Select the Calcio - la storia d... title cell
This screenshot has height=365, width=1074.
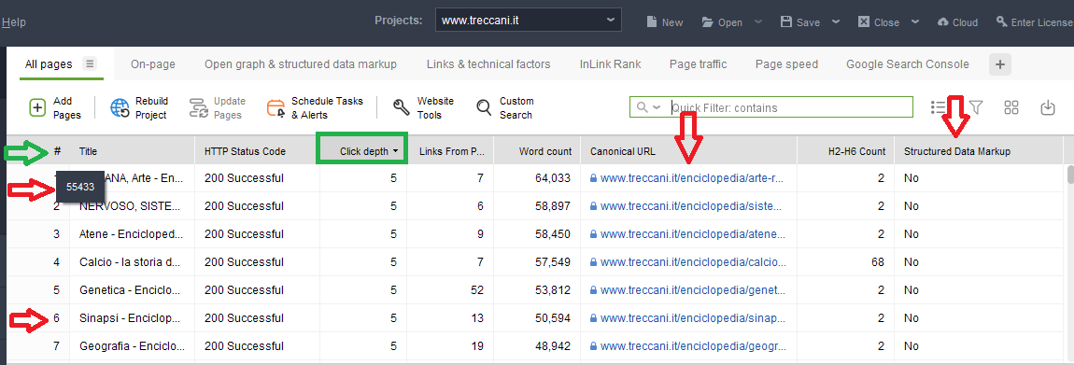pos(133,262)
